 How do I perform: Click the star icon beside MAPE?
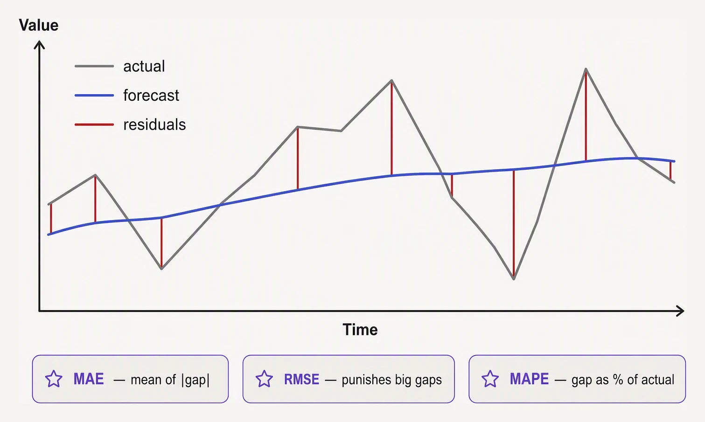click(490, 379)
